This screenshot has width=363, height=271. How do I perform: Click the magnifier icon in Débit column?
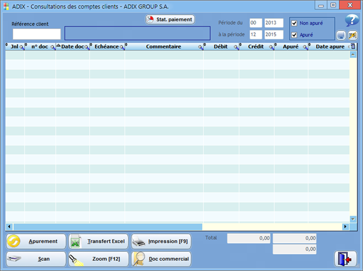pyautogui.click(x=235, y=47)
